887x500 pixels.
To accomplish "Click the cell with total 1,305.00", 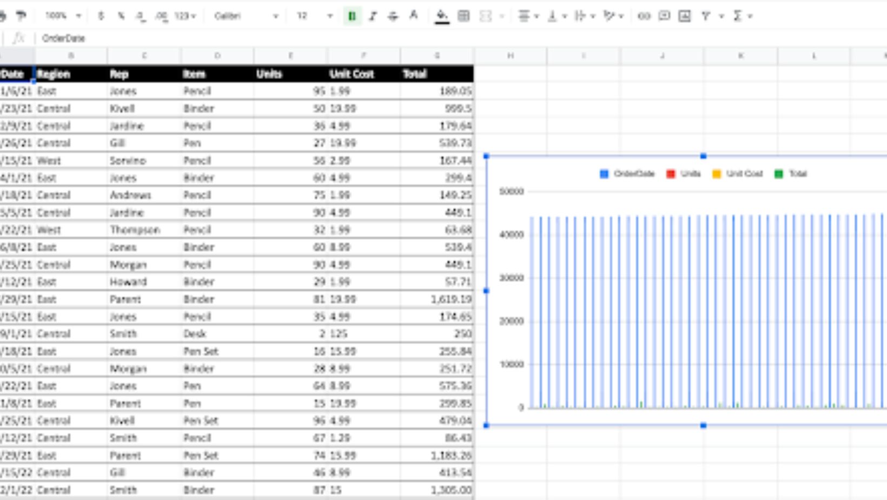I will (x=437, y=490).
